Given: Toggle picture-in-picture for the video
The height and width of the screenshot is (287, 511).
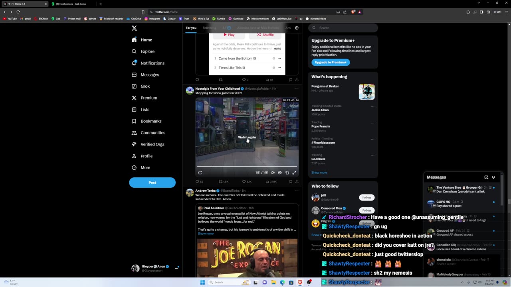Looking at the screenshot, I should coord(287,173).
